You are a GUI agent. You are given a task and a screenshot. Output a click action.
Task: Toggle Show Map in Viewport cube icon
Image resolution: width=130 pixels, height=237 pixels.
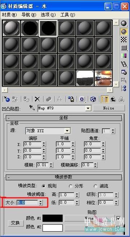point(93,99)
